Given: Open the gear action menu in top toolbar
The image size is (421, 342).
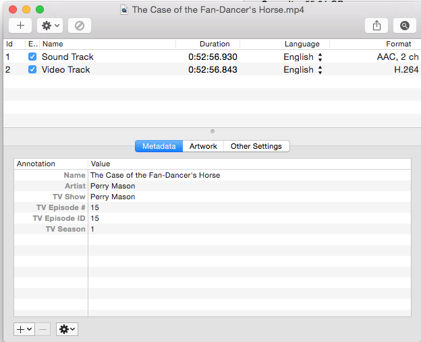Looking at the screenshot, I should coord(50,26).
